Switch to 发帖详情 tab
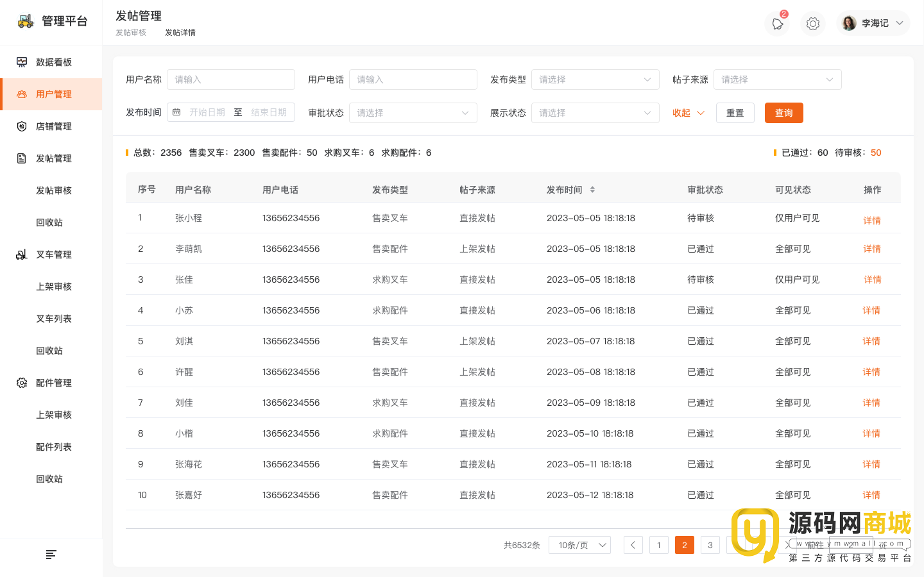924x577 pixels. pos(180,33)
